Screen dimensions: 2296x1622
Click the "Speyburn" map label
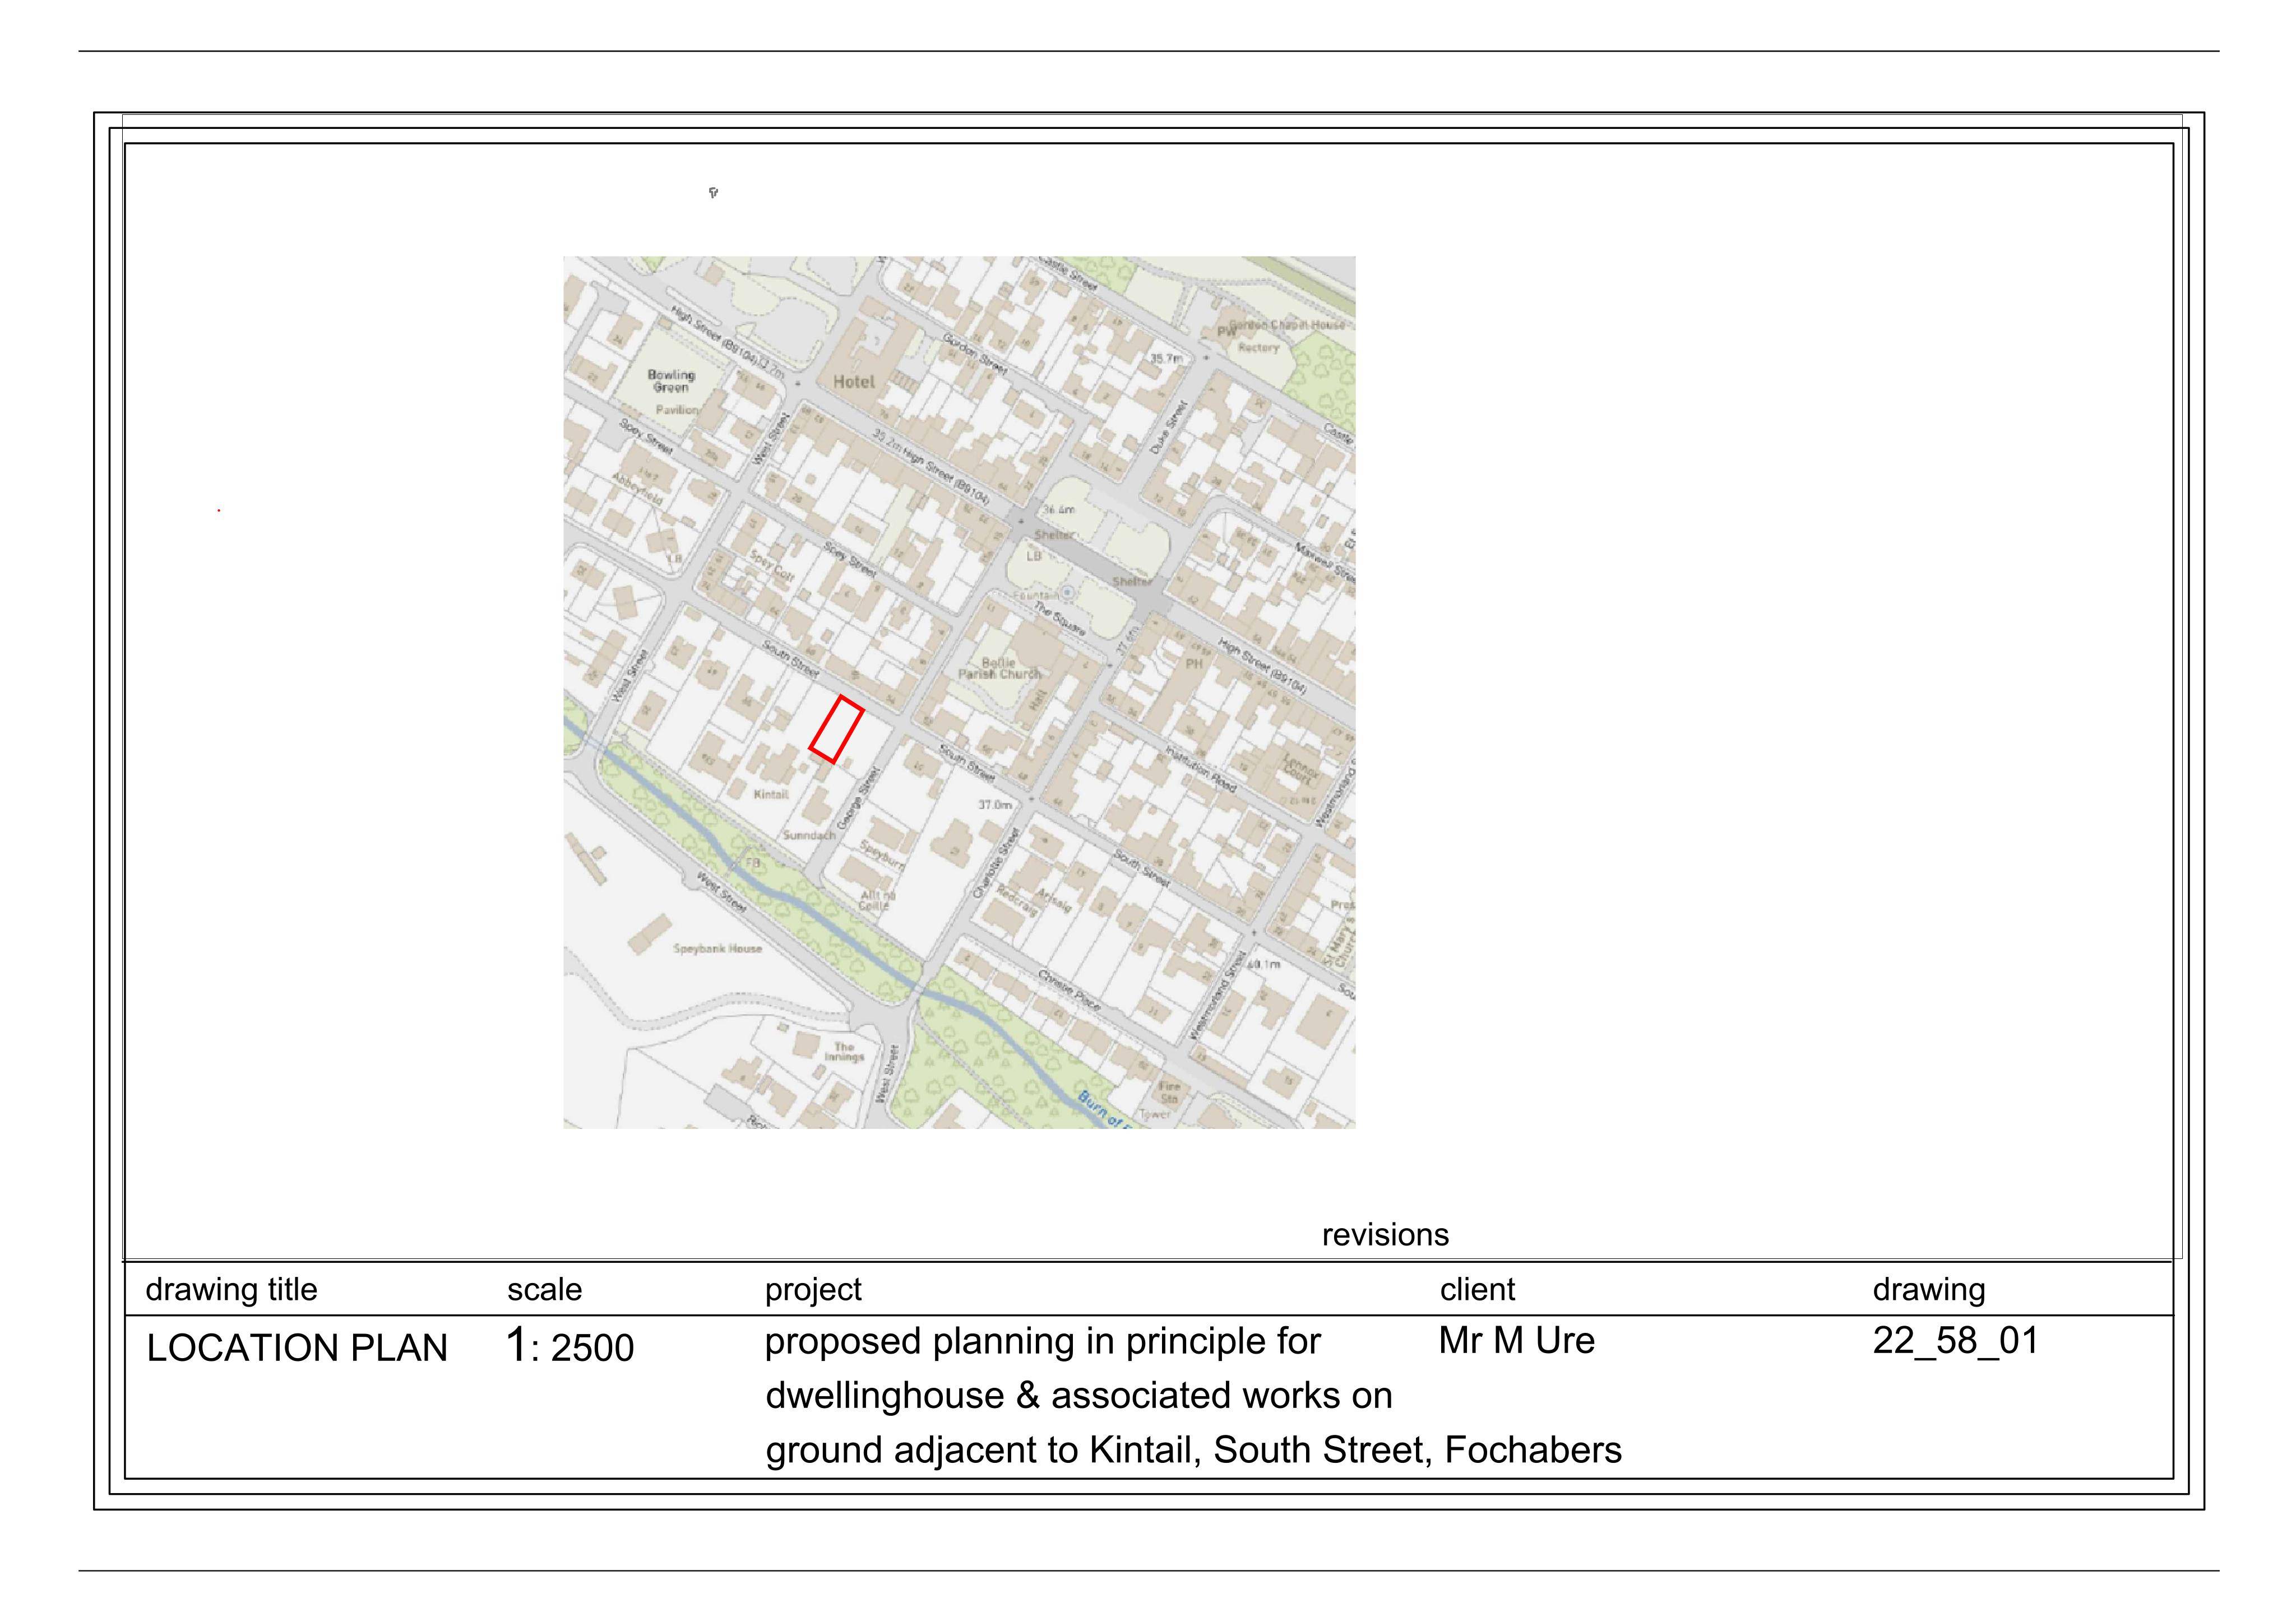[x=882, y=856]
